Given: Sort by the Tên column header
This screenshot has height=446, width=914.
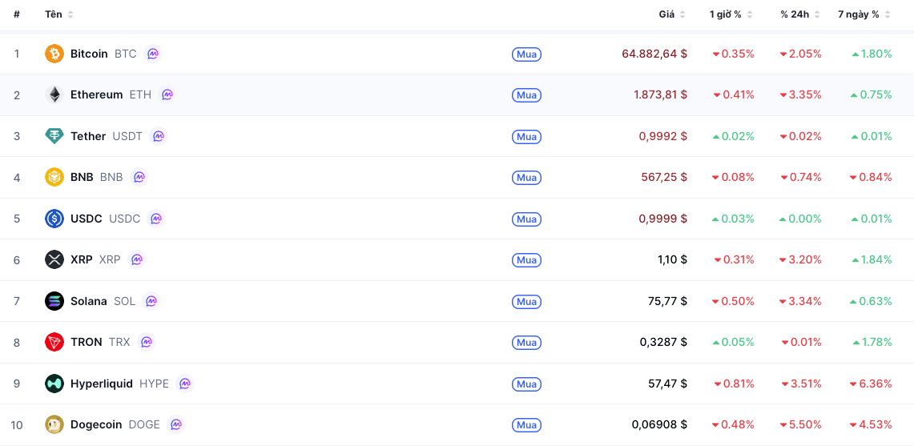Looking at the screenshot, I should tap(58, 14).
